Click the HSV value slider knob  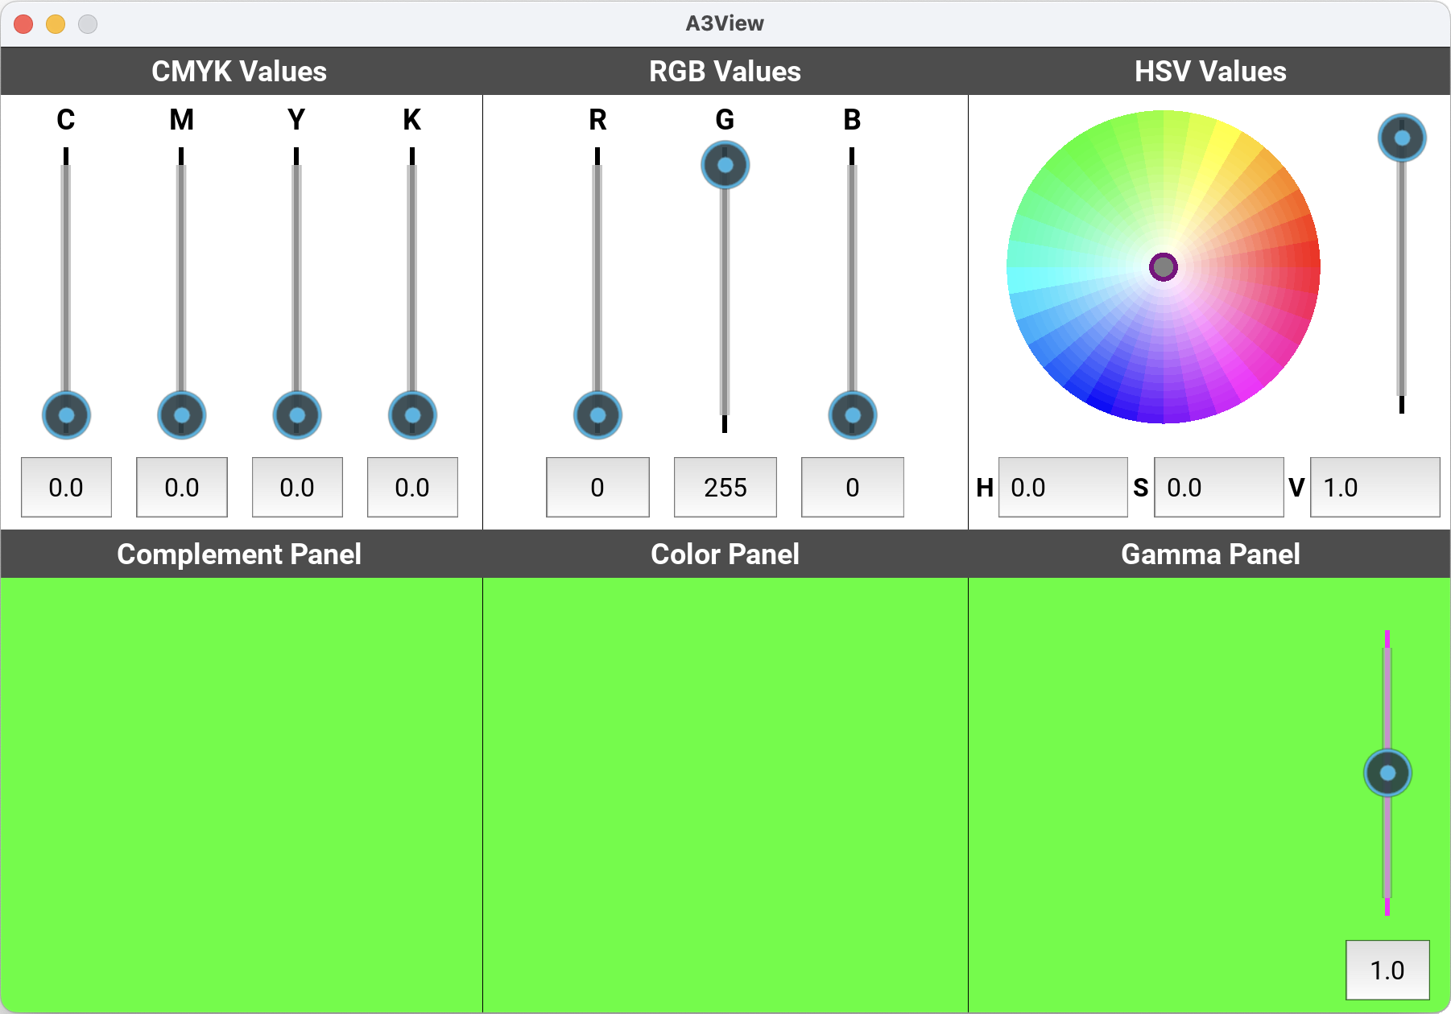[x=1401, y=138]
